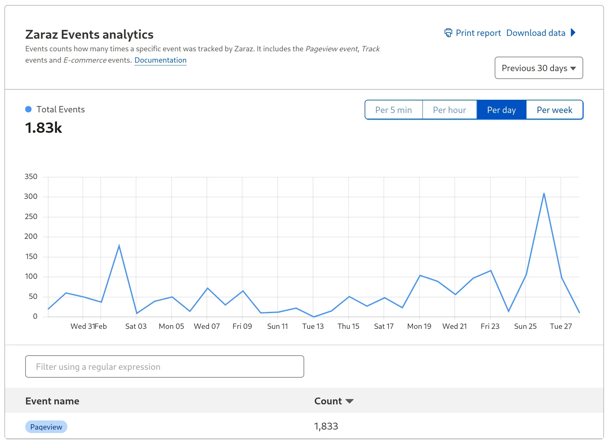Select the Pageview event badge
The width and height of the screenshot is (609, 445).
click(46, 427)
